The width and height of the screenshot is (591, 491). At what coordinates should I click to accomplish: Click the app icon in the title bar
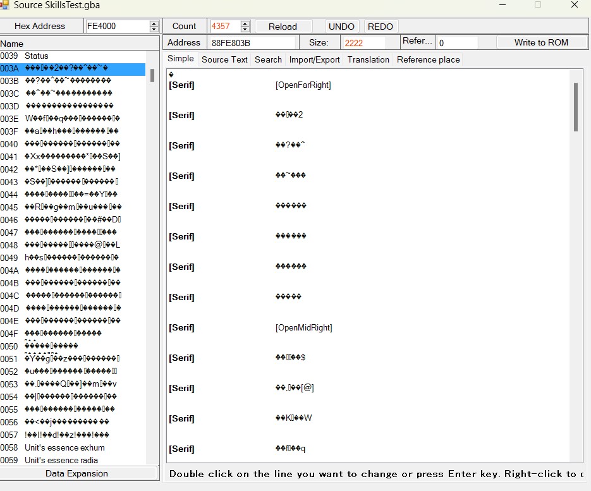4,5
